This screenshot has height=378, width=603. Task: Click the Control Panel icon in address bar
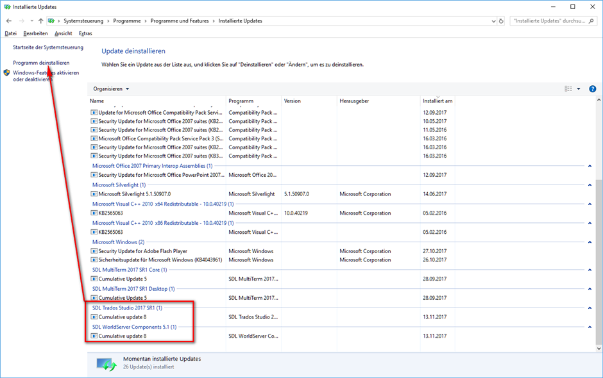tap(51, 21)
